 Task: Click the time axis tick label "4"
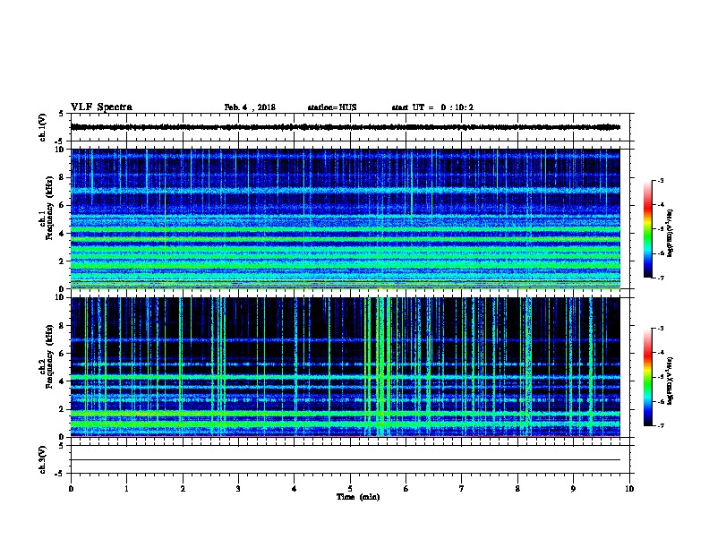point(295,488)
